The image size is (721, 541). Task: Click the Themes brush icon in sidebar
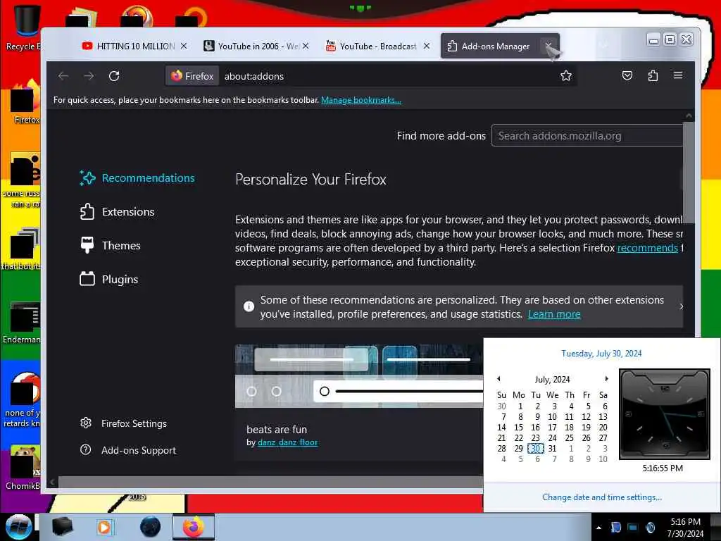tap(87, 245)
